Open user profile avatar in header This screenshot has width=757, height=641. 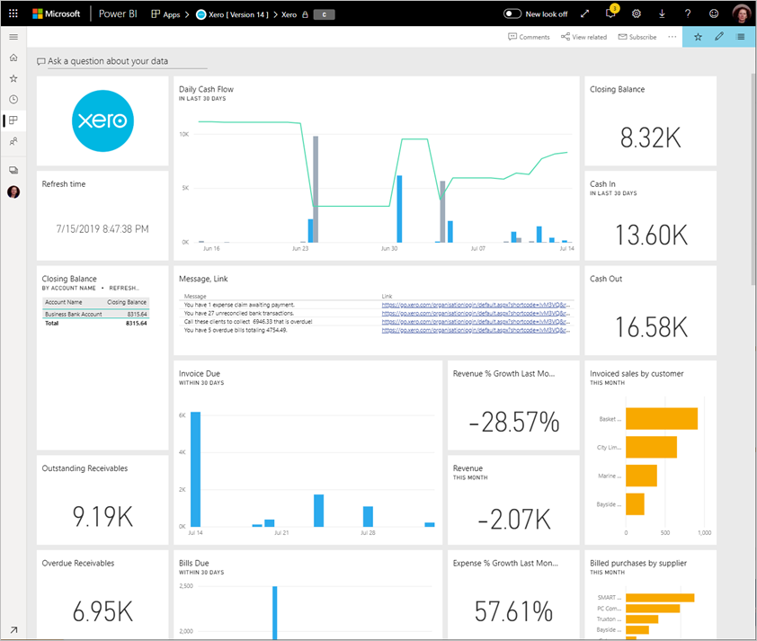click(741, 13)
